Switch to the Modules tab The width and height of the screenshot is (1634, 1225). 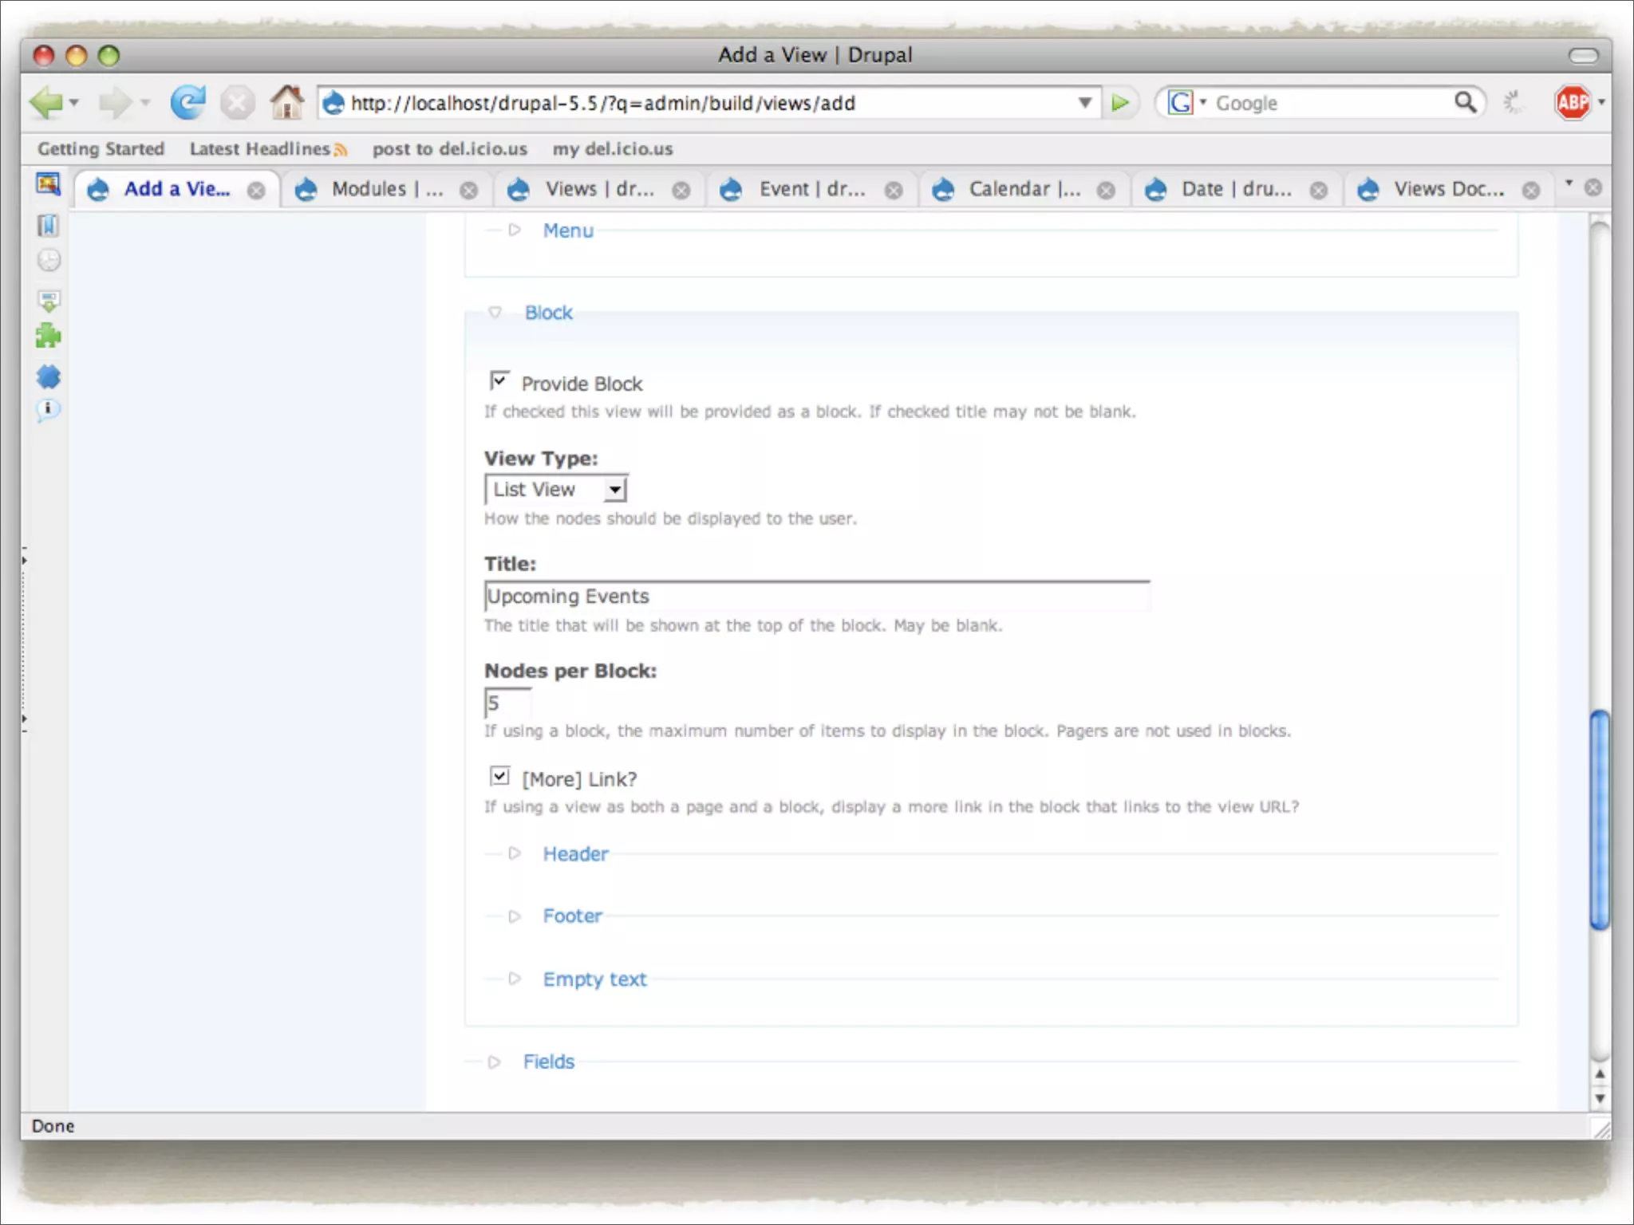[x=387, y=189]
